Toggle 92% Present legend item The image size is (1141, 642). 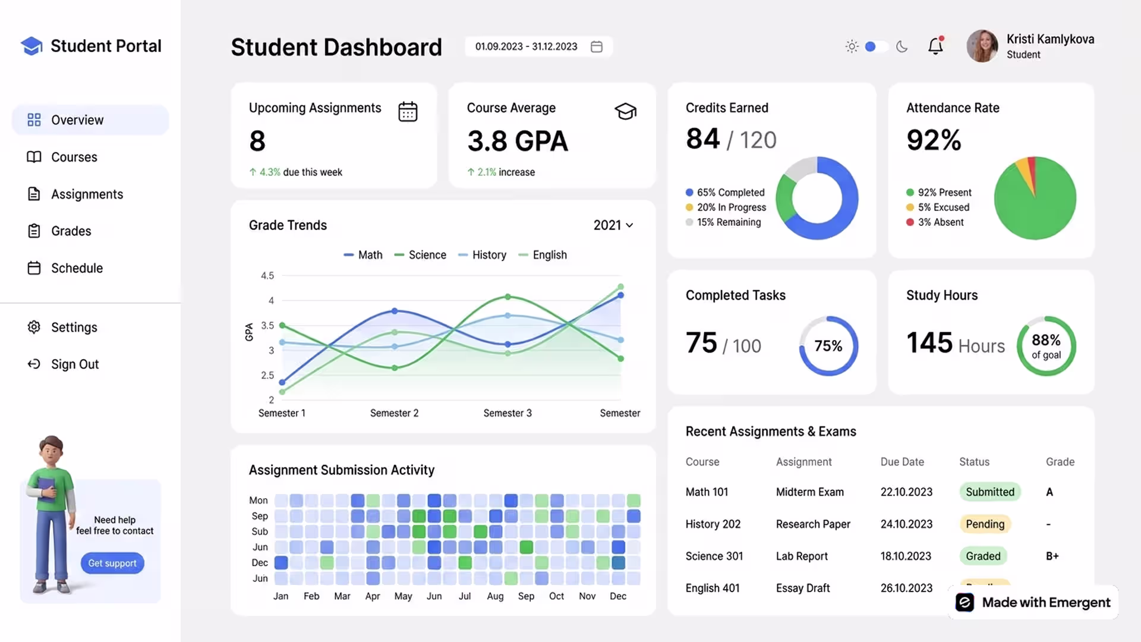939,193
